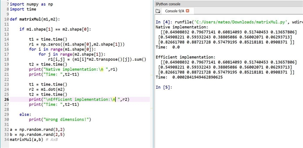Open the browse tabs folder icon
The width and height of the screenshot is (303, 148).
click(158, 11)
